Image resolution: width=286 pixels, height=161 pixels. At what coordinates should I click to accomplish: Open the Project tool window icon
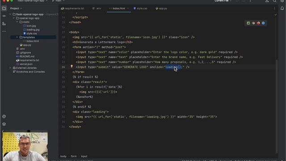(x=4, y=8)
